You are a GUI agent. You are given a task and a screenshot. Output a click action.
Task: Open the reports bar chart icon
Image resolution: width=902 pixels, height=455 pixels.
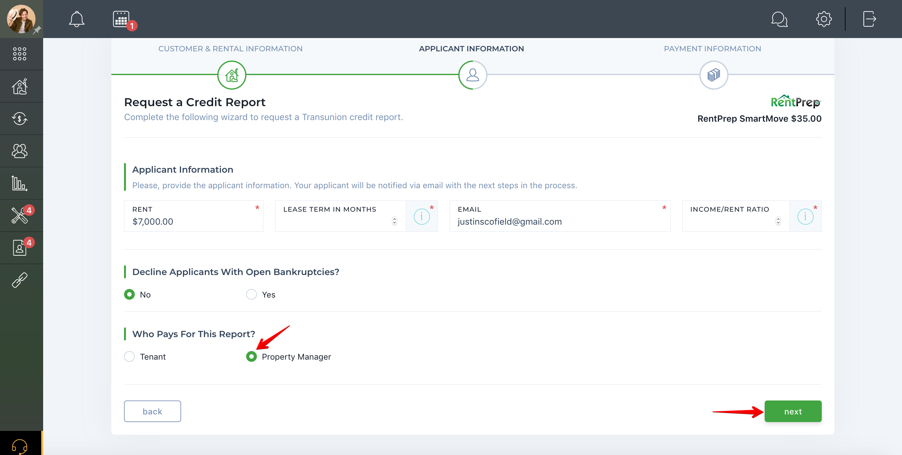point(20,183)
